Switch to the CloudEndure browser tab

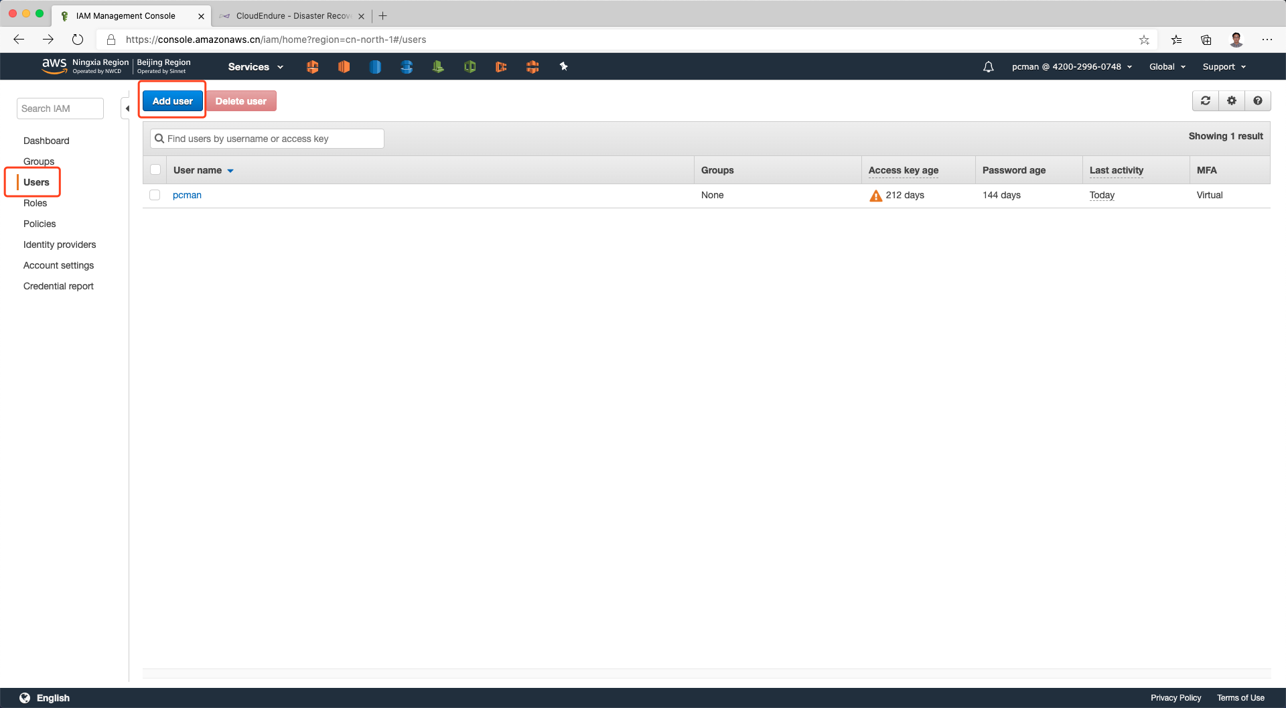click(x=292, y=16)
